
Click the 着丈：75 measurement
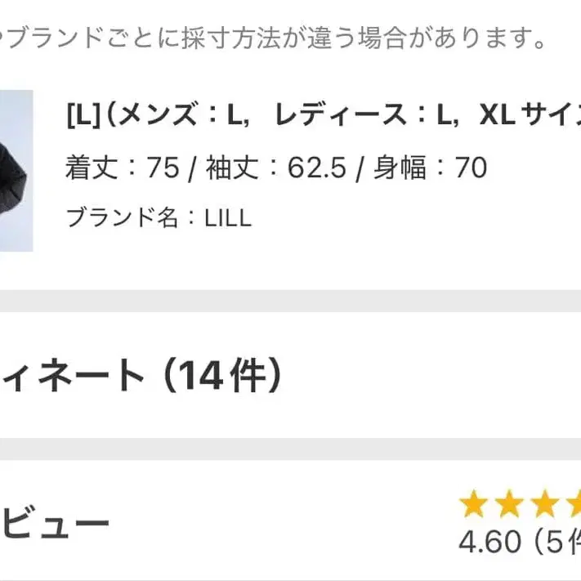[122, 168]
